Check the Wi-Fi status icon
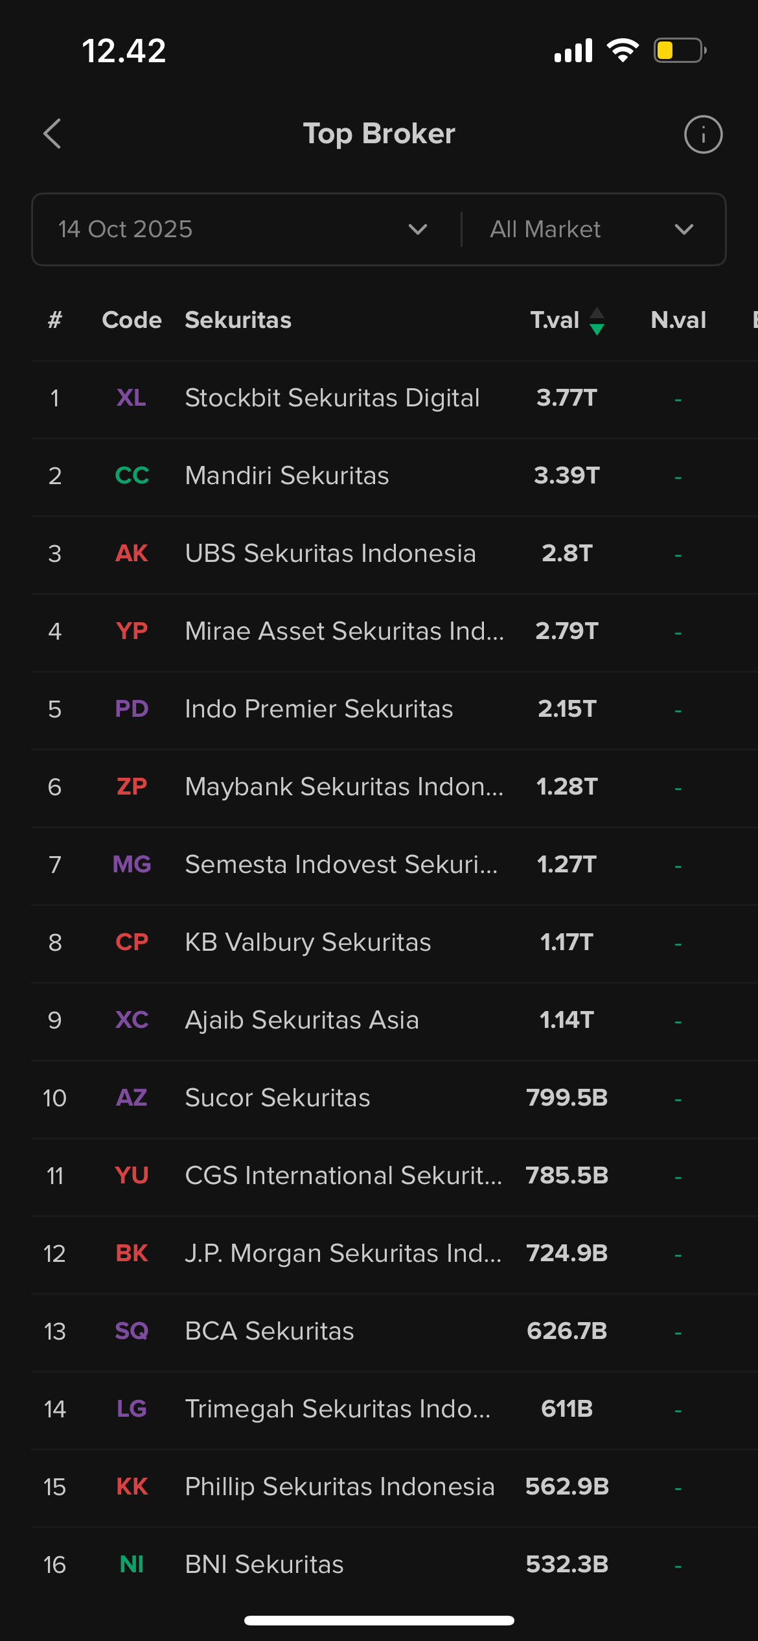 [623, 51]
